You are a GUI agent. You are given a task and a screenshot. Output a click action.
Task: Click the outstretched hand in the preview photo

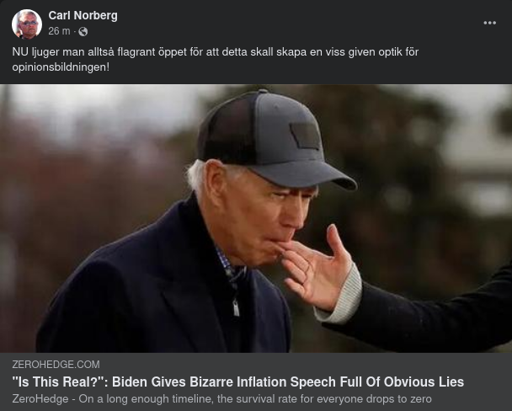(x=315, y=268)
